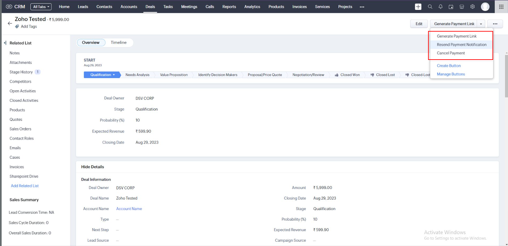
Task: Set stage to Closed Won
Action: pos(347,75)
